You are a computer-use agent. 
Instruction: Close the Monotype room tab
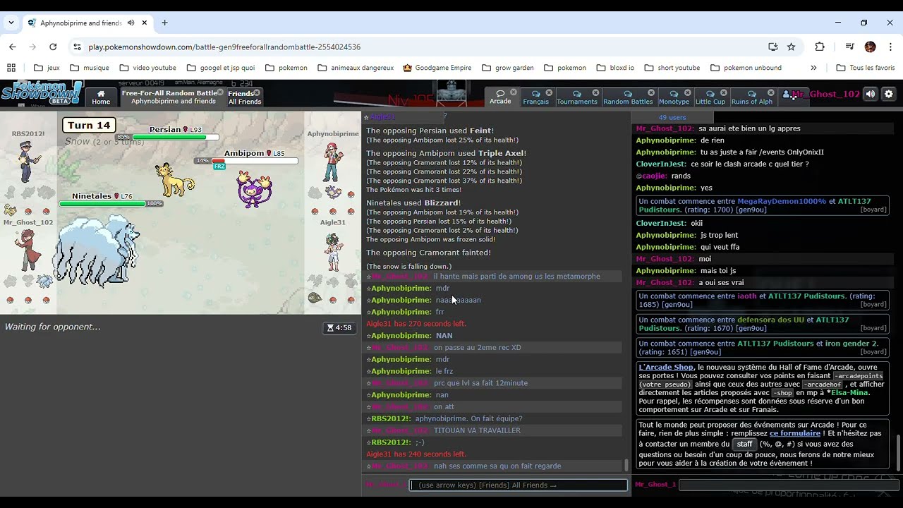(688, 92)
